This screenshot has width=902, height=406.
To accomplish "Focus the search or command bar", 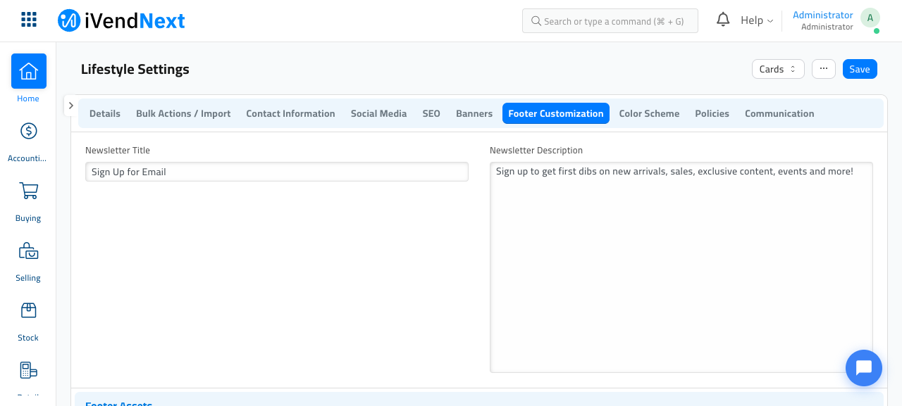I will coord(610,21).
